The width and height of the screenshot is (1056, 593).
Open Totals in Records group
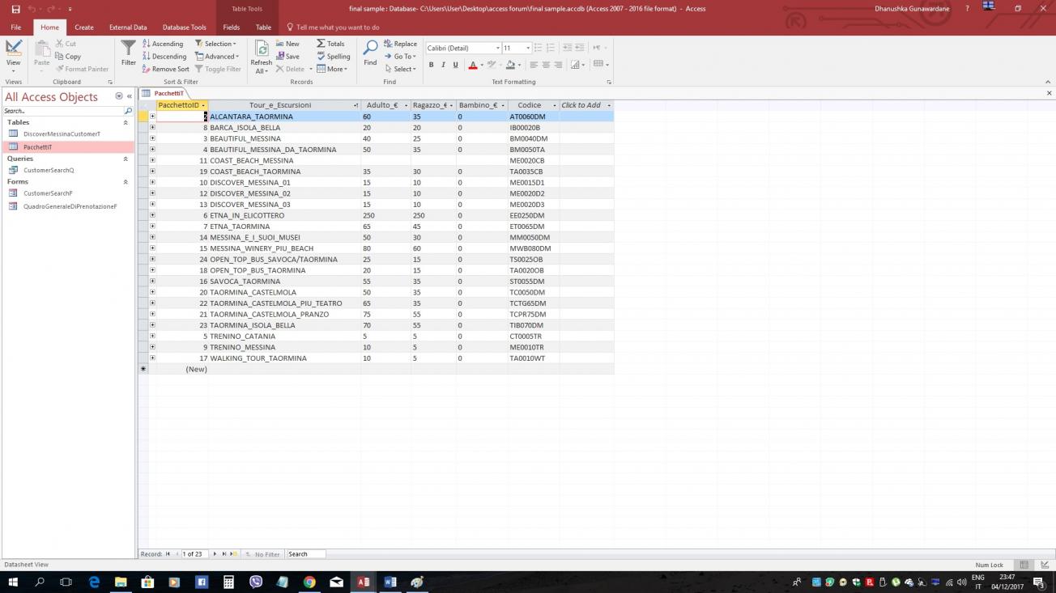330,44
